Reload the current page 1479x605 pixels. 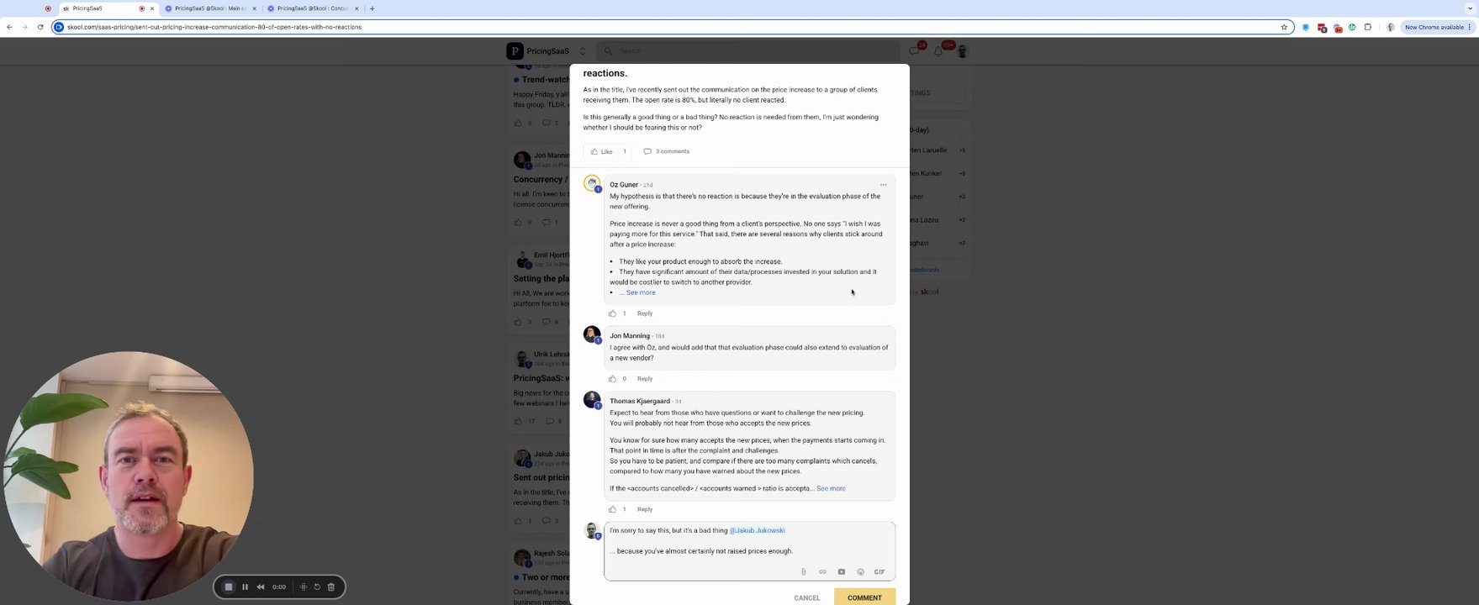pos(40,27)
